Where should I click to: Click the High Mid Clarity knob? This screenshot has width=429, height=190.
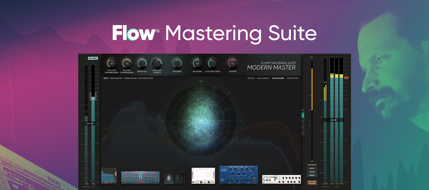(157, 64)
